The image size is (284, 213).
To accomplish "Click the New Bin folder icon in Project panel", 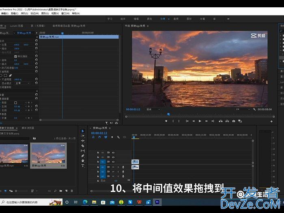I will click(x=61, y=191).
